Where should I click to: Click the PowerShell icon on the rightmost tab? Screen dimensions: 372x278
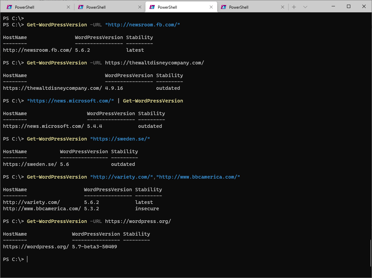click(x=224, y=7)
